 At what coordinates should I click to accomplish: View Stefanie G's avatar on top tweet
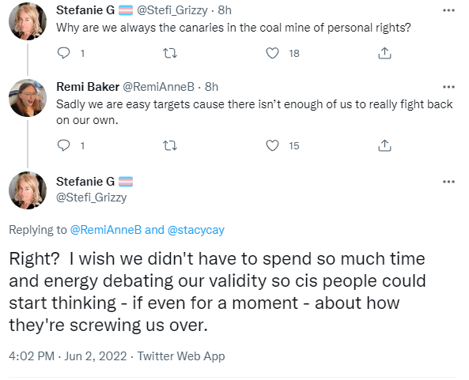tap(28, 21)
